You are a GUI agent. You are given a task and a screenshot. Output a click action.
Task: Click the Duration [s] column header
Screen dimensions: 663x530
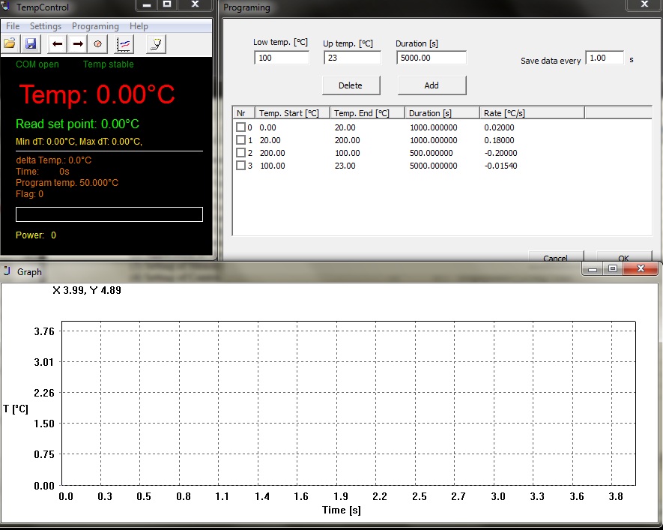click(442, 113)
